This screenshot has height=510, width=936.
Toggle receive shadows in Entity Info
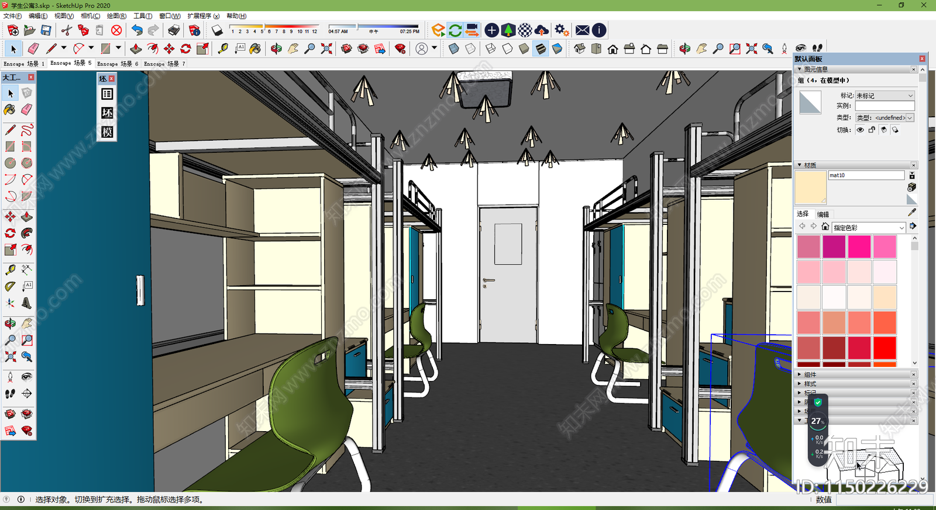883,130
